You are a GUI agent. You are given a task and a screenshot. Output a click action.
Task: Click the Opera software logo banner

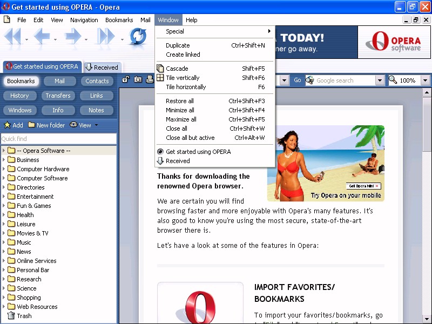[x=394, y=42]
